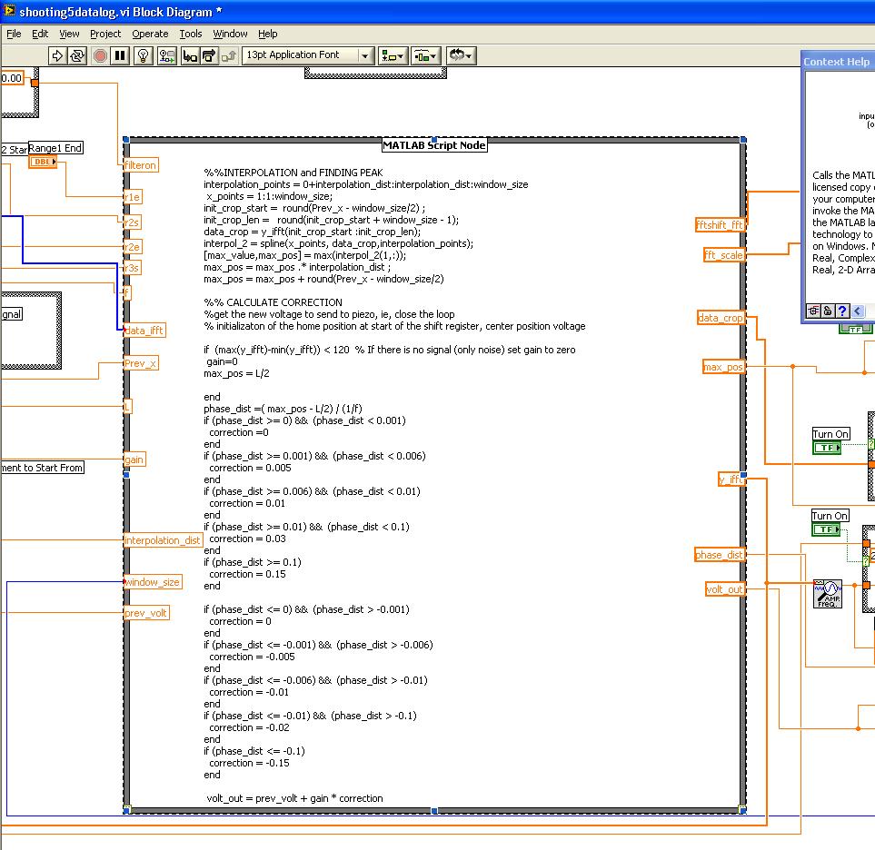Toggle the TF boolean below the Context Help
The width and height of the screenshot is (875, 850).
[855, 329]
